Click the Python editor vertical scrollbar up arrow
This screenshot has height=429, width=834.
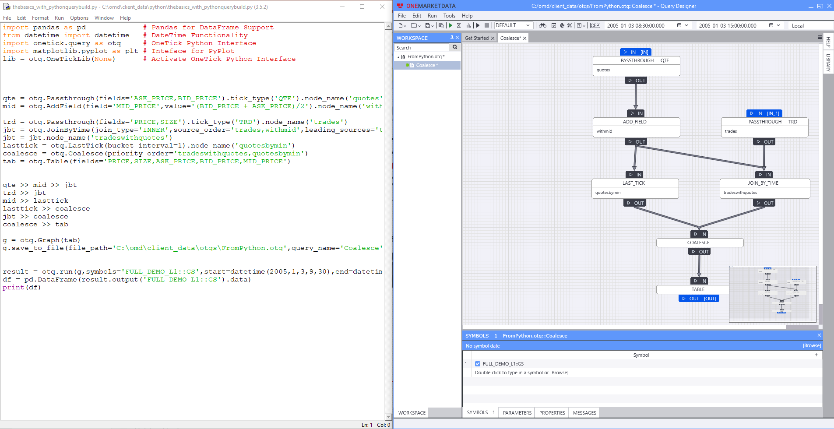tap(388, 26)
